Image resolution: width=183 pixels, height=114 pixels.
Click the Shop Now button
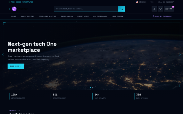coord(16,66)
